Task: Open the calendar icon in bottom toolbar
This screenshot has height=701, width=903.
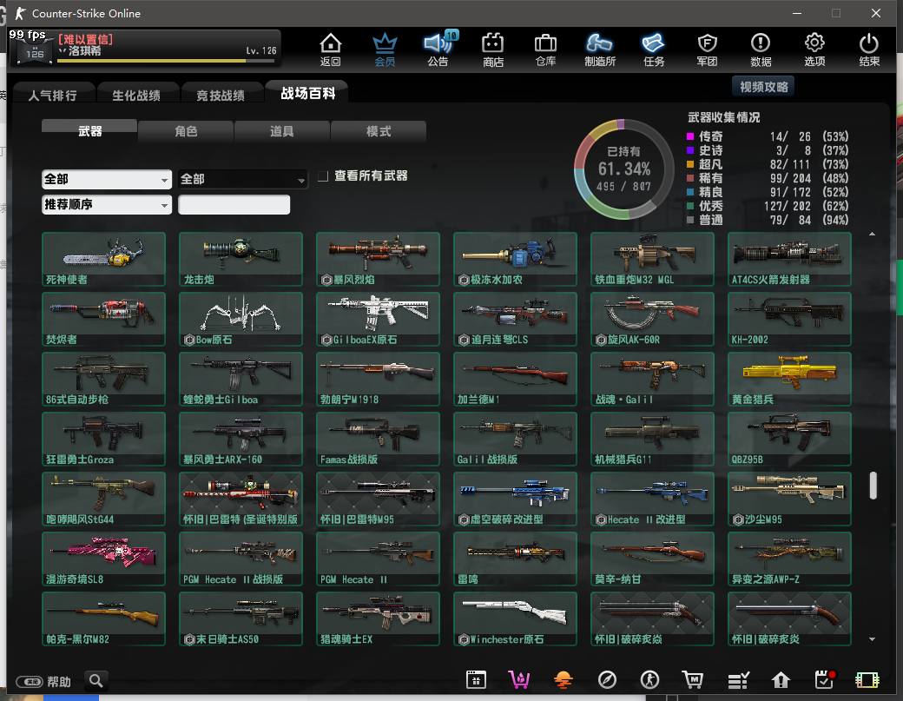Action: tap(477, 680)
